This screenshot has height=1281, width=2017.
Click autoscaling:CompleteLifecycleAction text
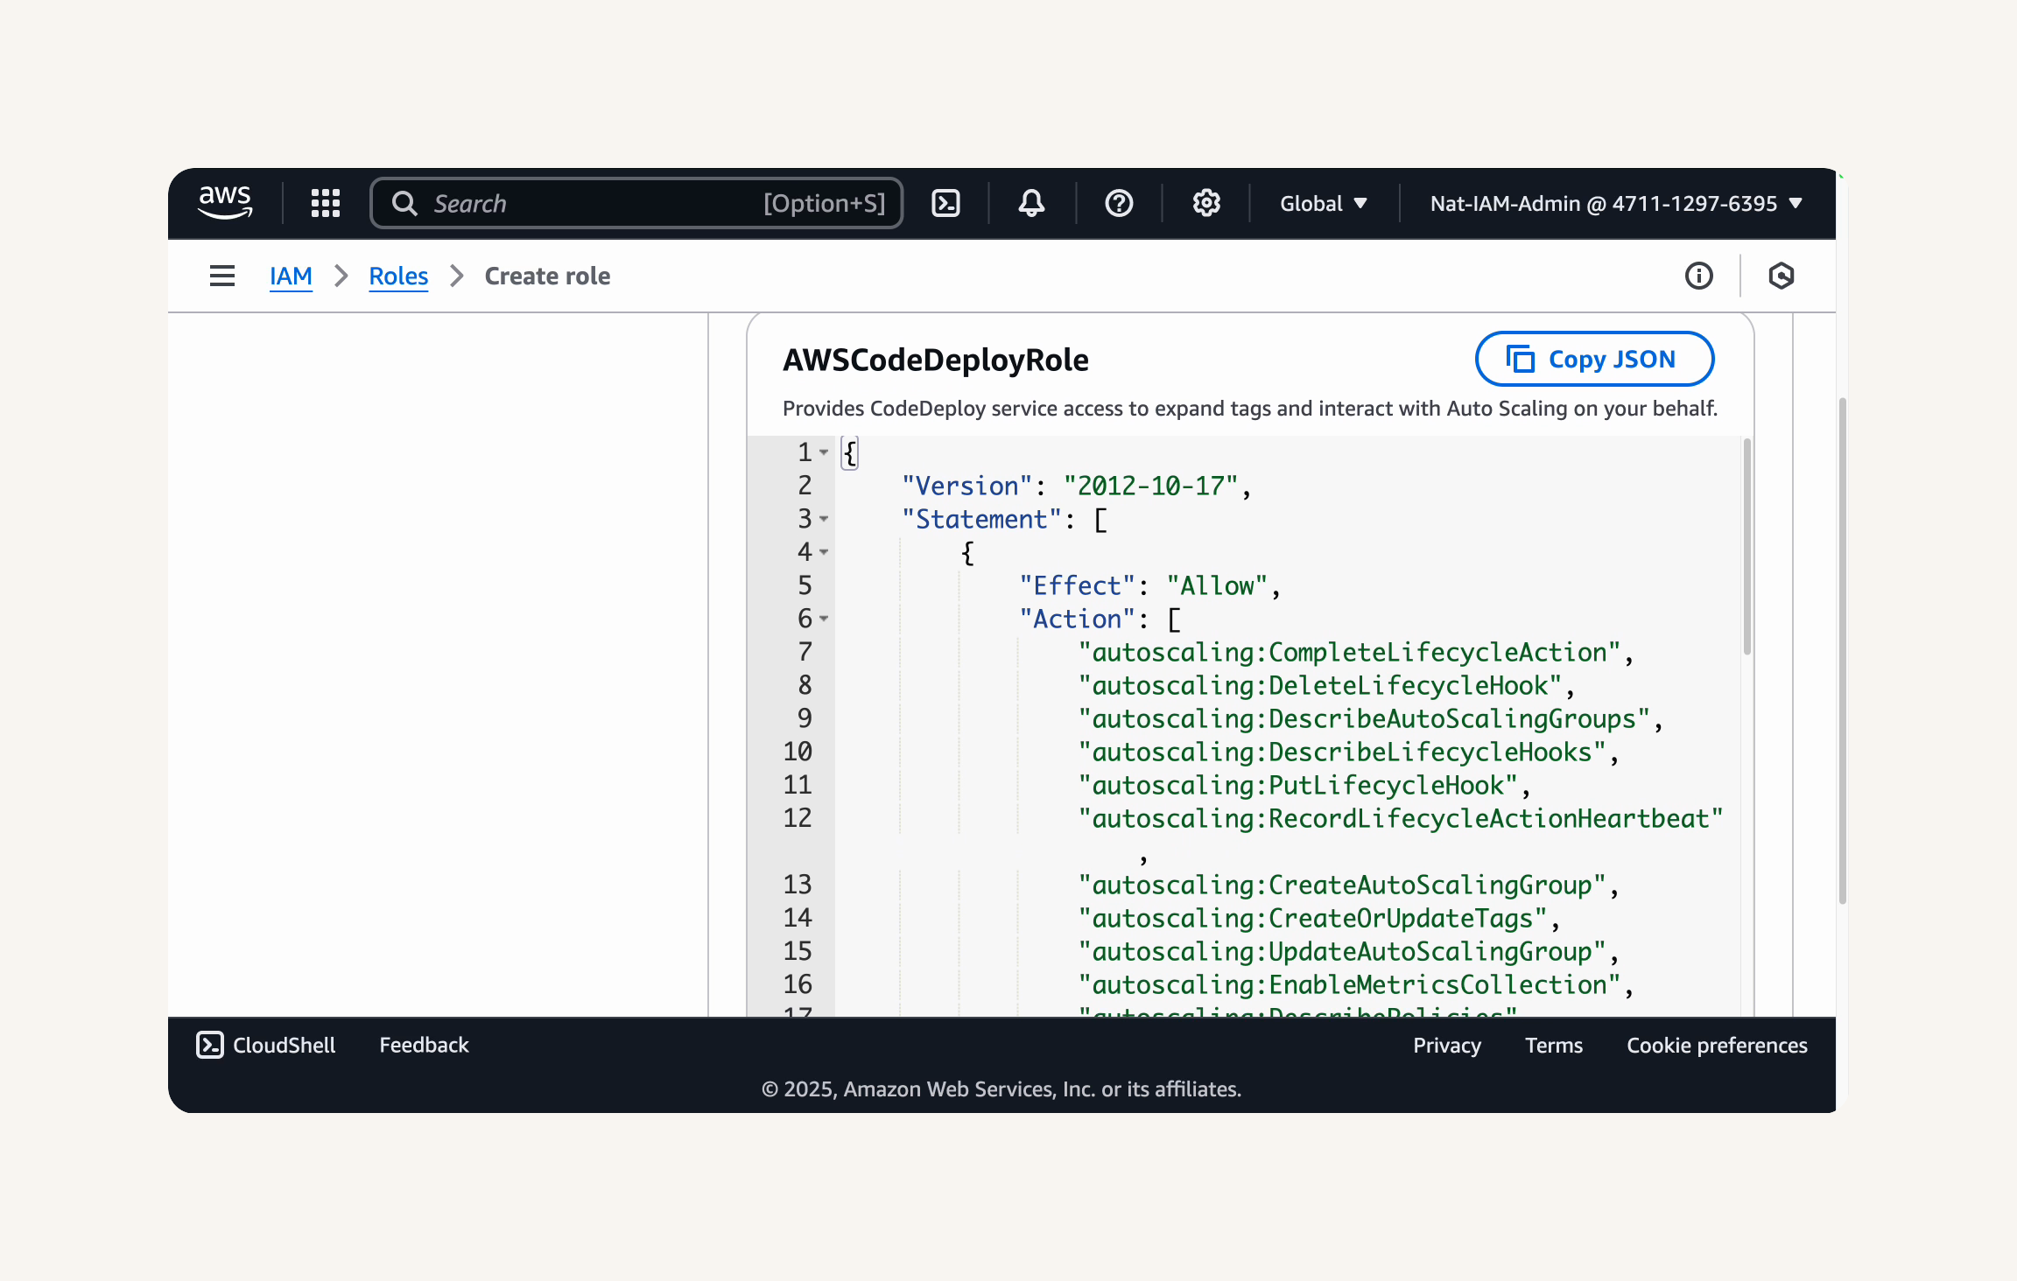click(x=1349, y=652)
